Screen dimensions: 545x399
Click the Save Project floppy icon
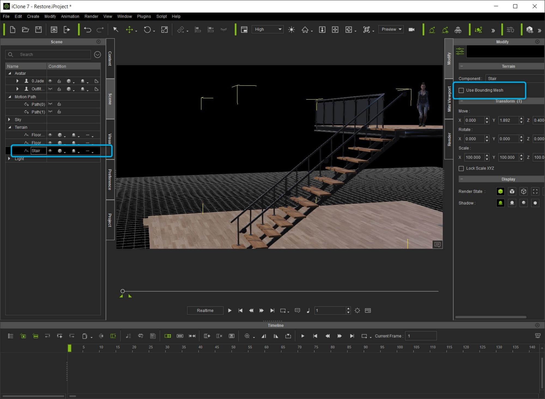38,29
